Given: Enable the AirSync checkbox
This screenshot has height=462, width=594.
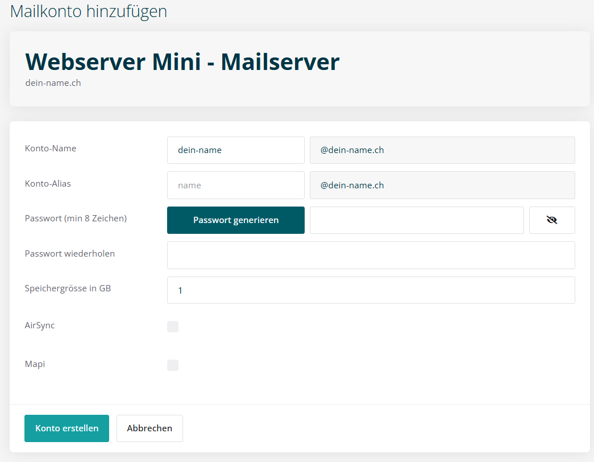Looking at the screenshot, I should tap(173, 327).
